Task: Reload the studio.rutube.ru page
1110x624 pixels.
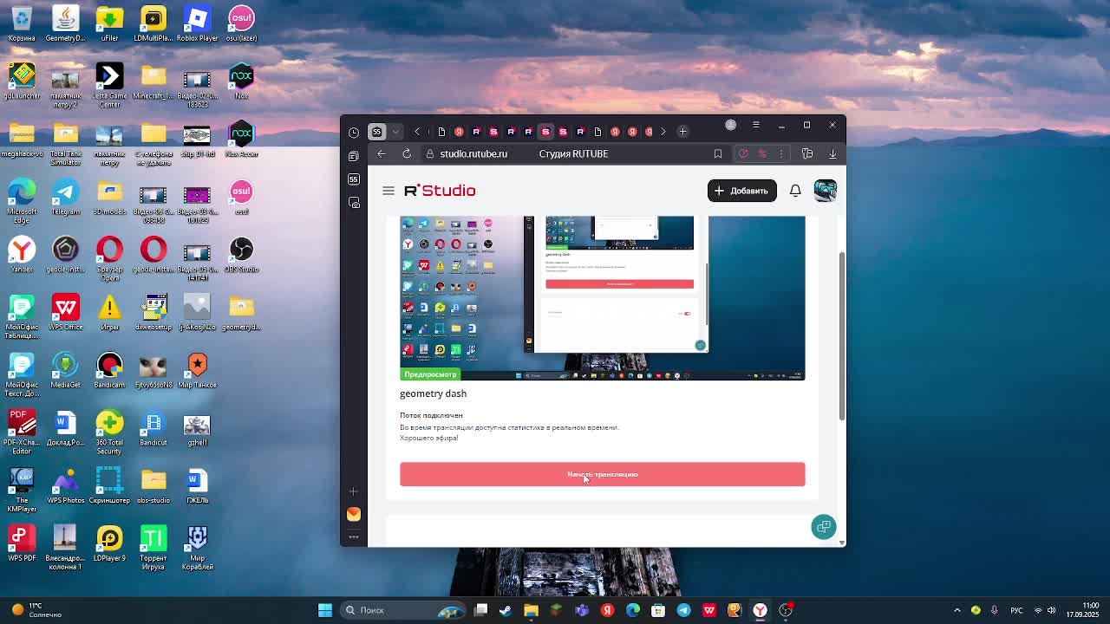Action: [407, 153]
